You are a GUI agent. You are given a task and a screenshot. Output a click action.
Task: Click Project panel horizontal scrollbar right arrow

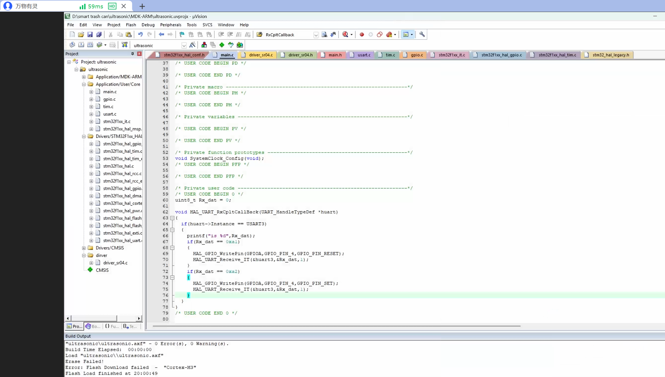pos(139,318)
